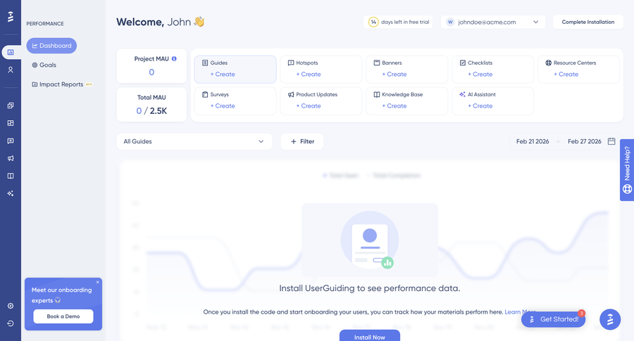This screenshot has width=634, height=341.
Task: Open the Guides copy-layers sidebar icon
Action: [11, 105]
